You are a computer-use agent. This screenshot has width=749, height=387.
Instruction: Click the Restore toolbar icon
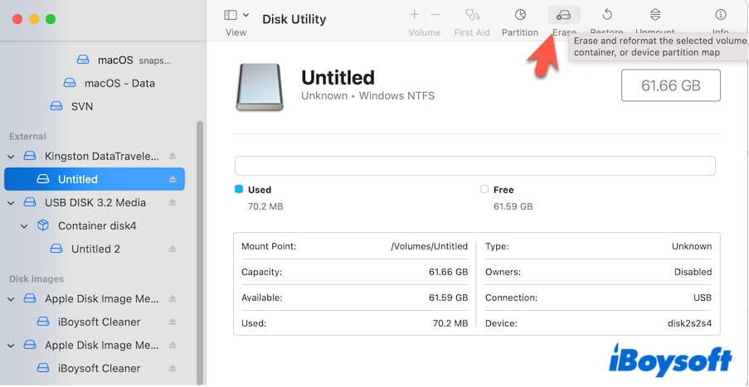[607, 15]
